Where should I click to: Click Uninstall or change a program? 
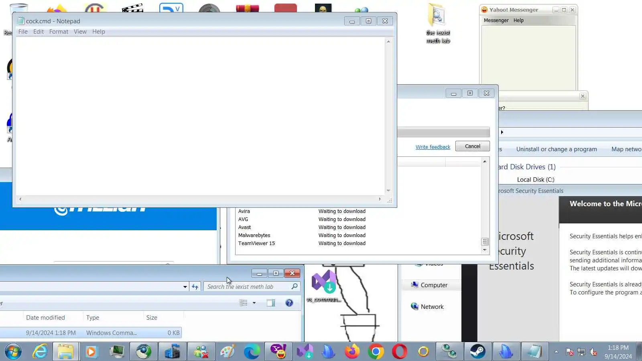557,149
